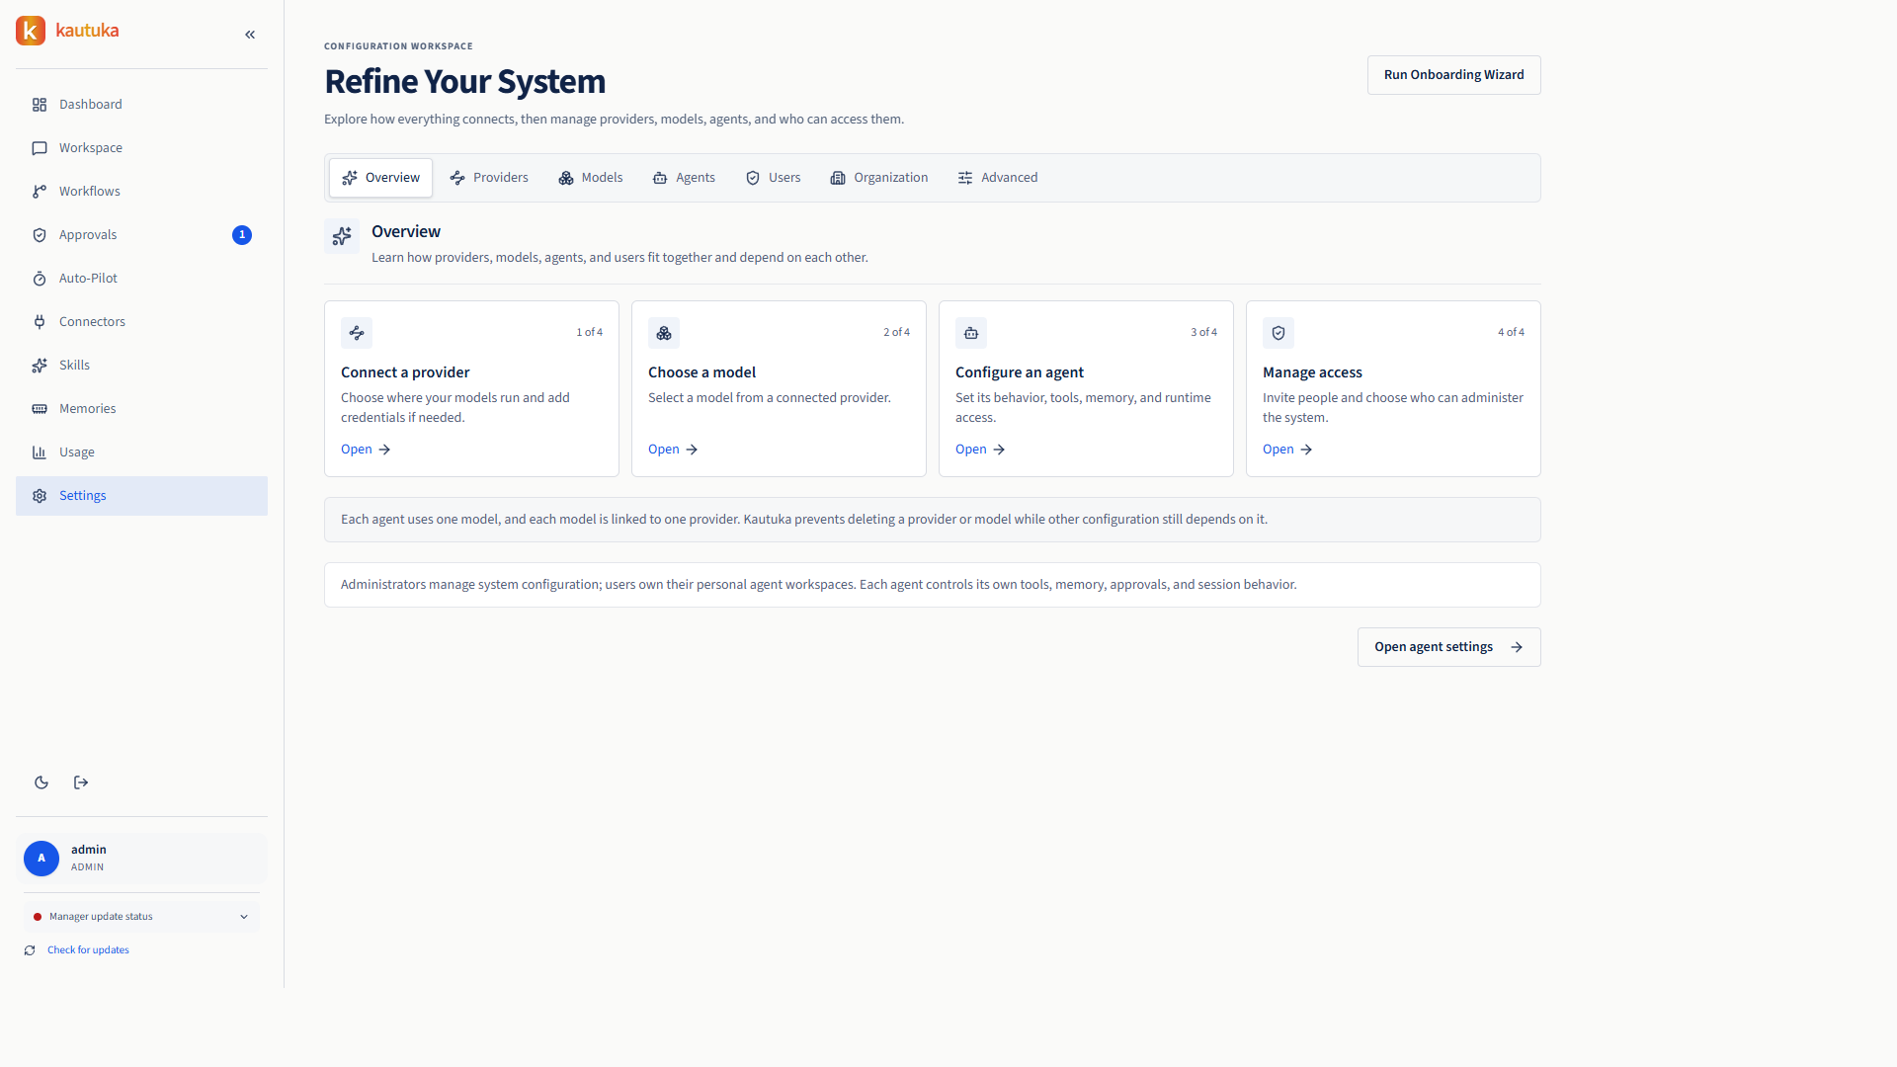Open Approvals in the sidebar
This screenshot has height=1067, width=1897.
coord(141,235)
